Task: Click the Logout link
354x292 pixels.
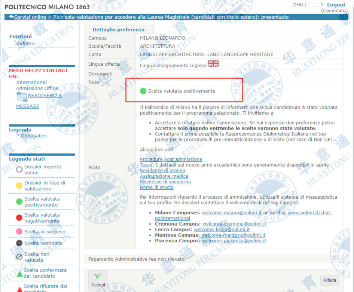Action: pyautogui.click(x=336, y=5)
